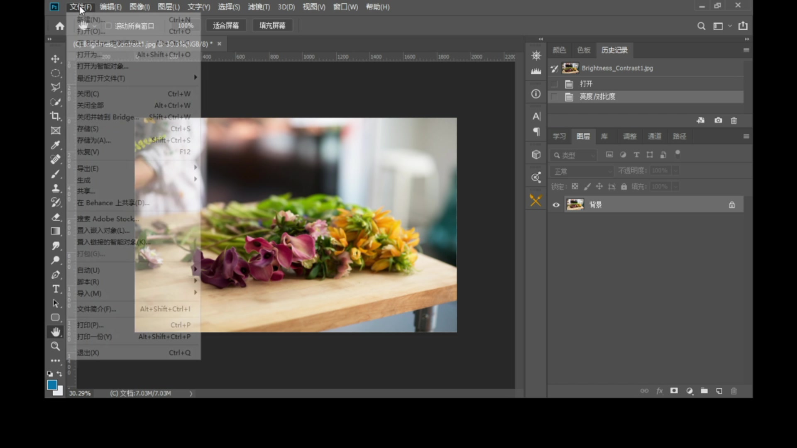Select the Path Selection tool
The image size is (797, 448).
[55, 303]
